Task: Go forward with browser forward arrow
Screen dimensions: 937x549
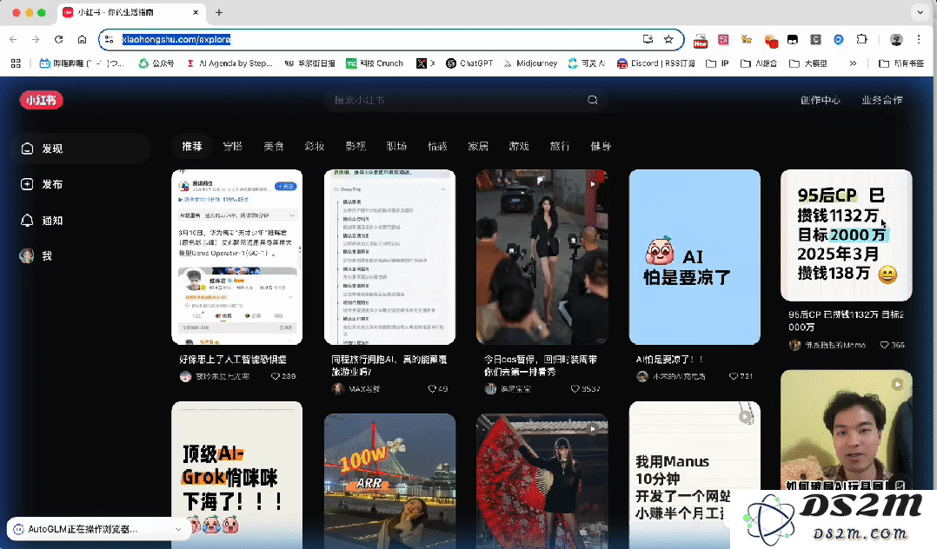Action: (x=36, y=39)
